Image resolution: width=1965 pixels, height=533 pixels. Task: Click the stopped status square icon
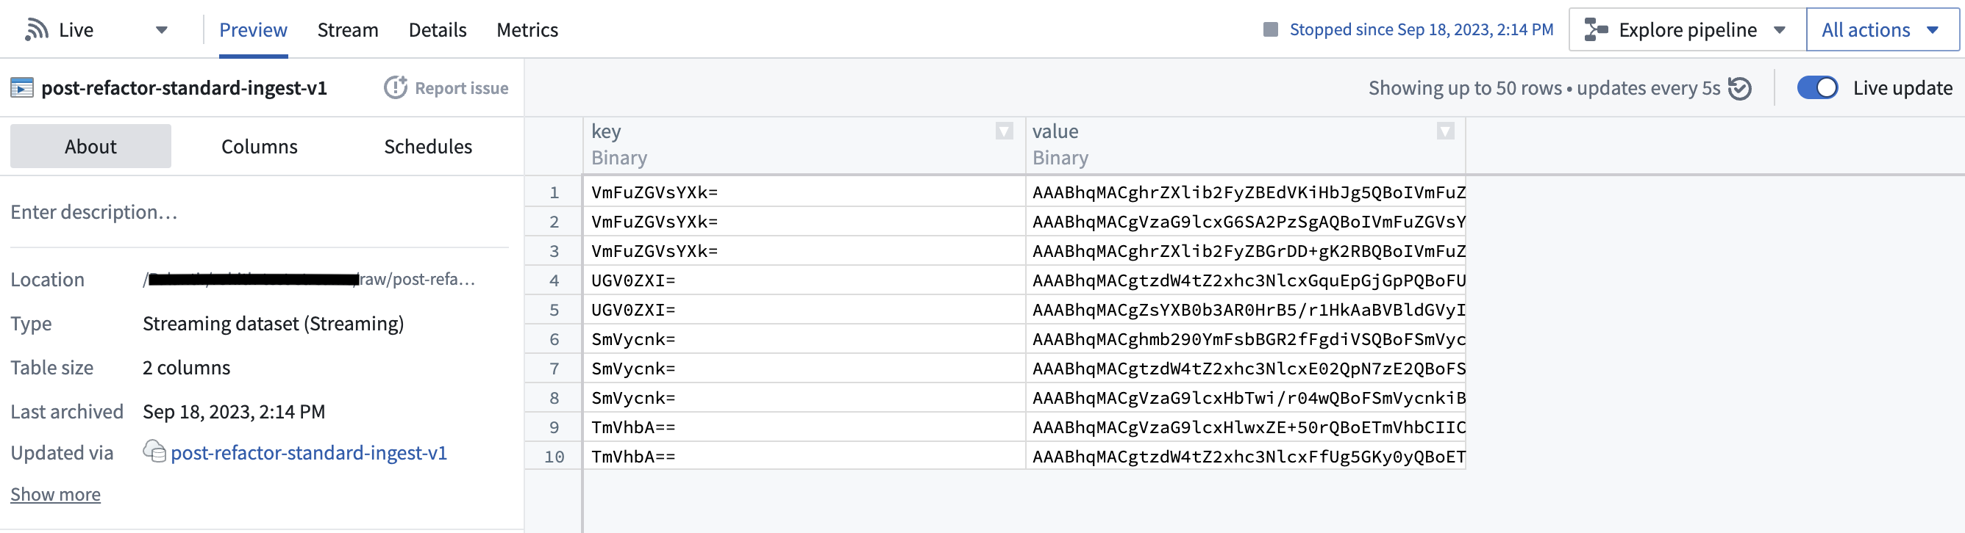pyautogui.click(x=1270, y=29)
